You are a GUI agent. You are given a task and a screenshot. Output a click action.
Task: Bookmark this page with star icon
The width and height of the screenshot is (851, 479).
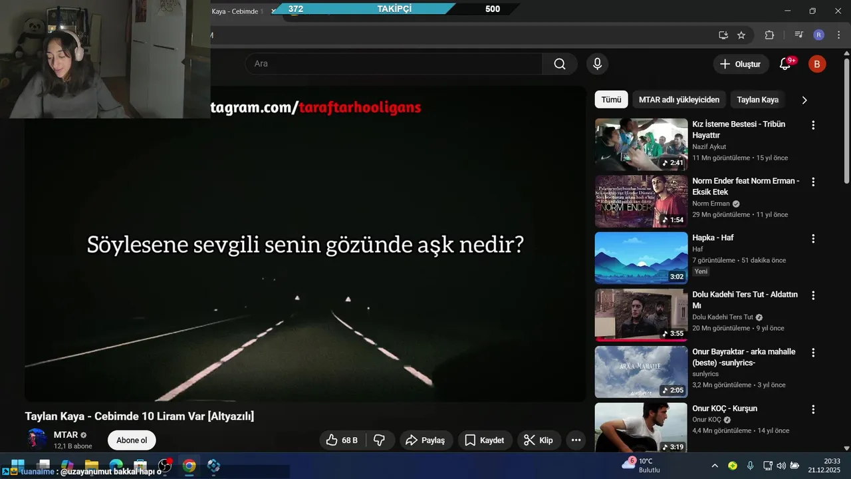pyautogui.click(x=741, y=35)
